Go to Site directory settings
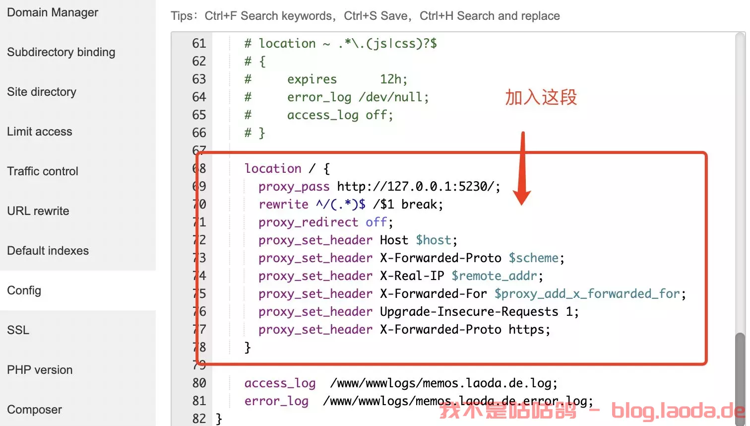Screen dimensions: 750x426 tap(42, 92)
